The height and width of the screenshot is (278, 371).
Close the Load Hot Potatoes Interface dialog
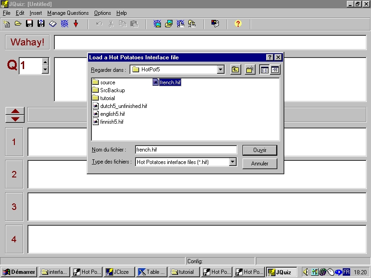[x=278, y=57]
